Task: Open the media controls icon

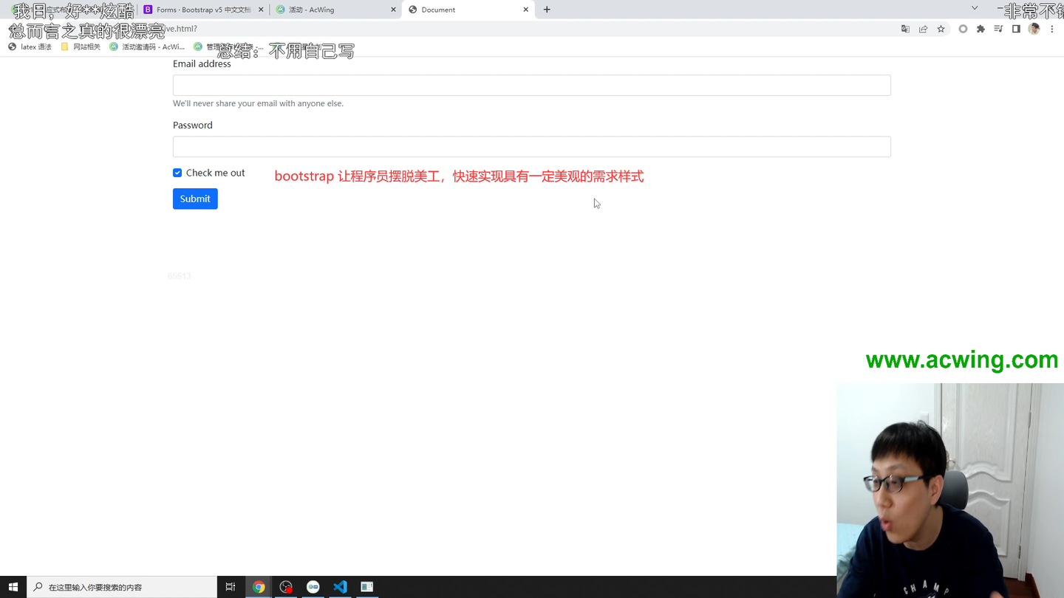Action: coord(999,27)
